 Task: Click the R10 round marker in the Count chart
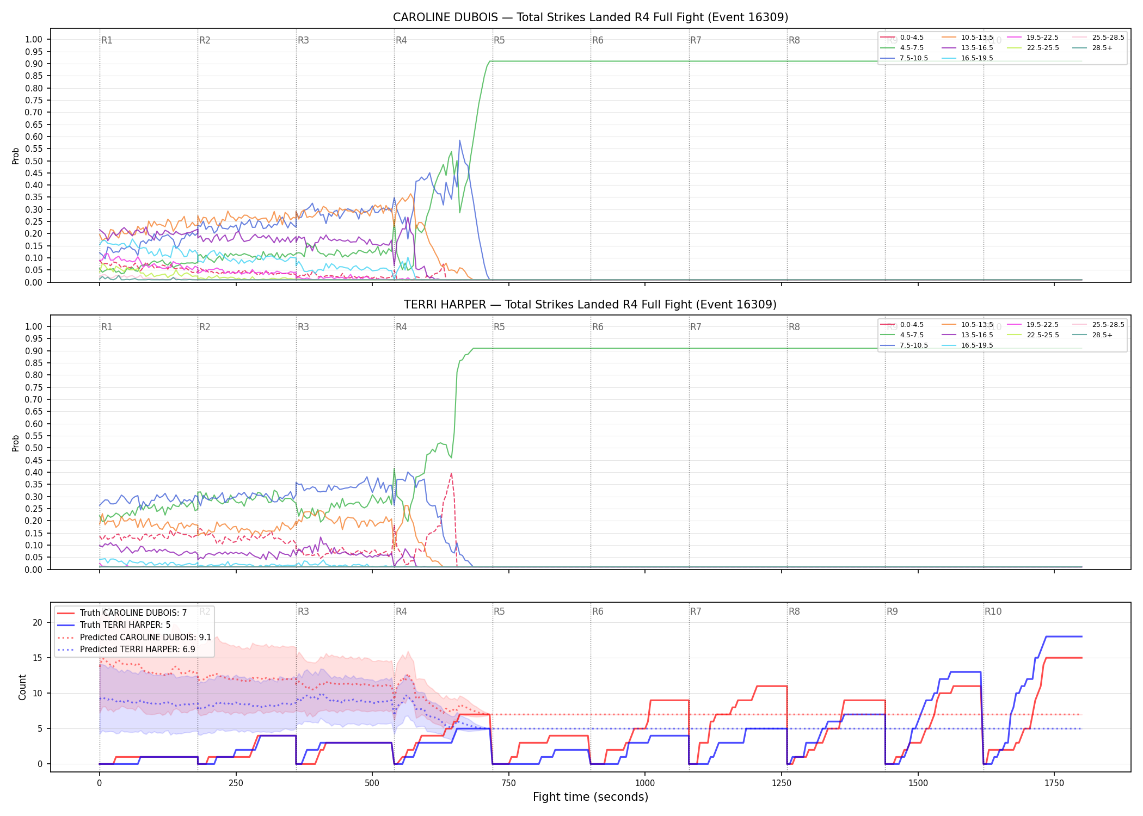993,611
